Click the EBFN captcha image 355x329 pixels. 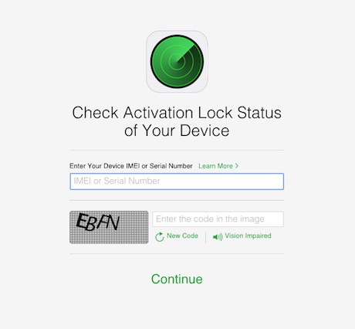coord(109,227)
